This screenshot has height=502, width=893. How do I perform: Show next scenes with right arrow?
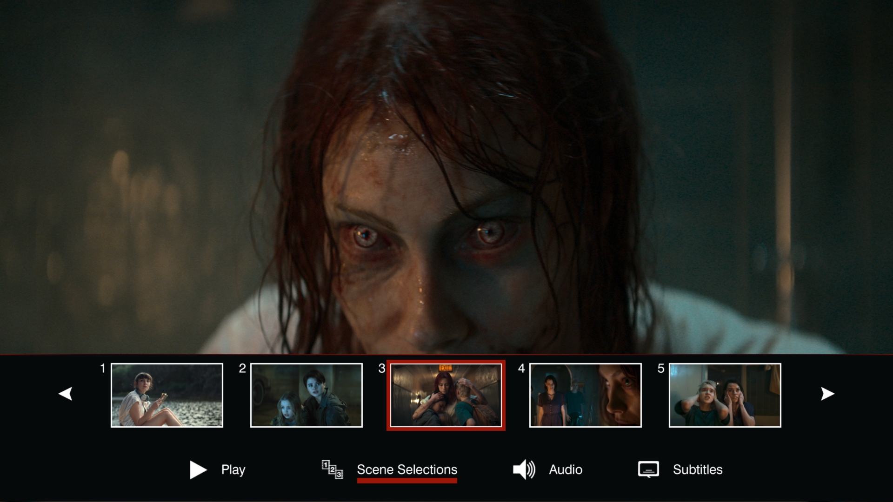pyautogui.click(x=827, y=394)
